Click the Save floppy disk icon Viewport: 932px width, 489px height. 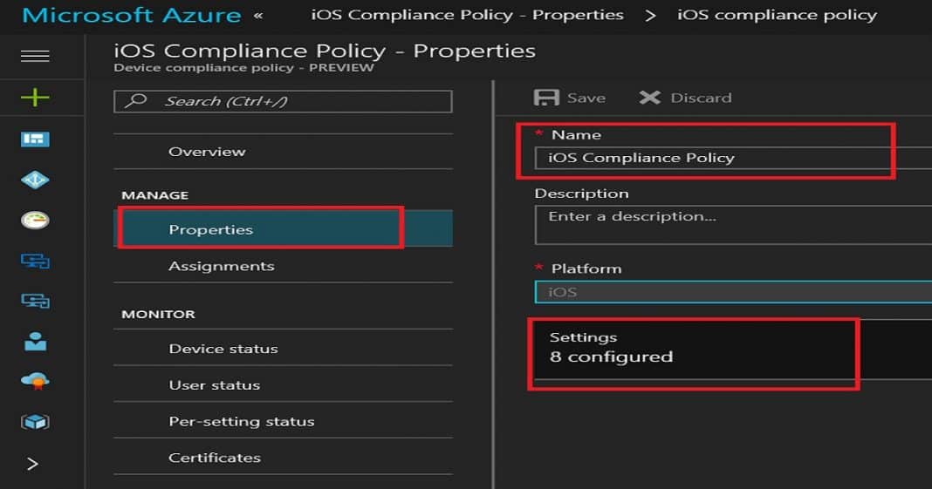[546, 98]
